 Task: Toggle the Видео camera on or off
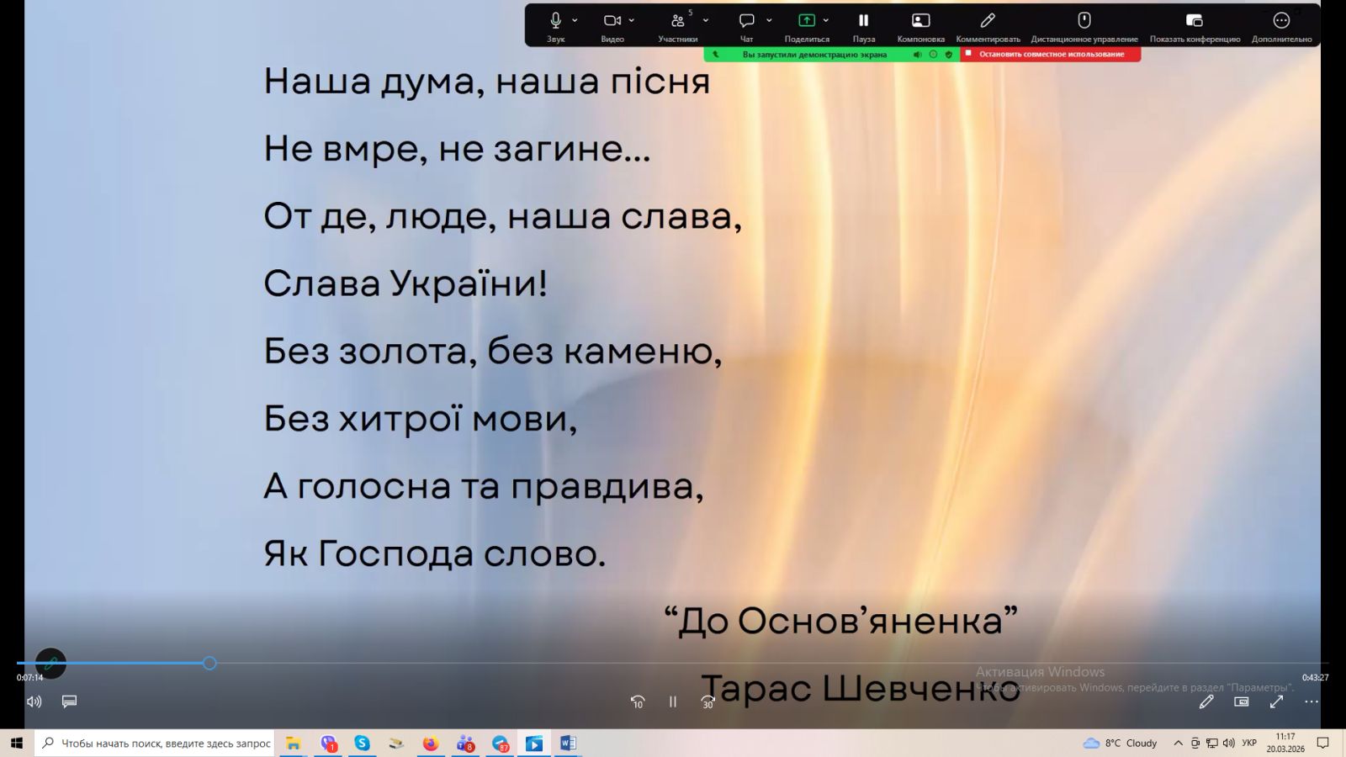(612, 21)
